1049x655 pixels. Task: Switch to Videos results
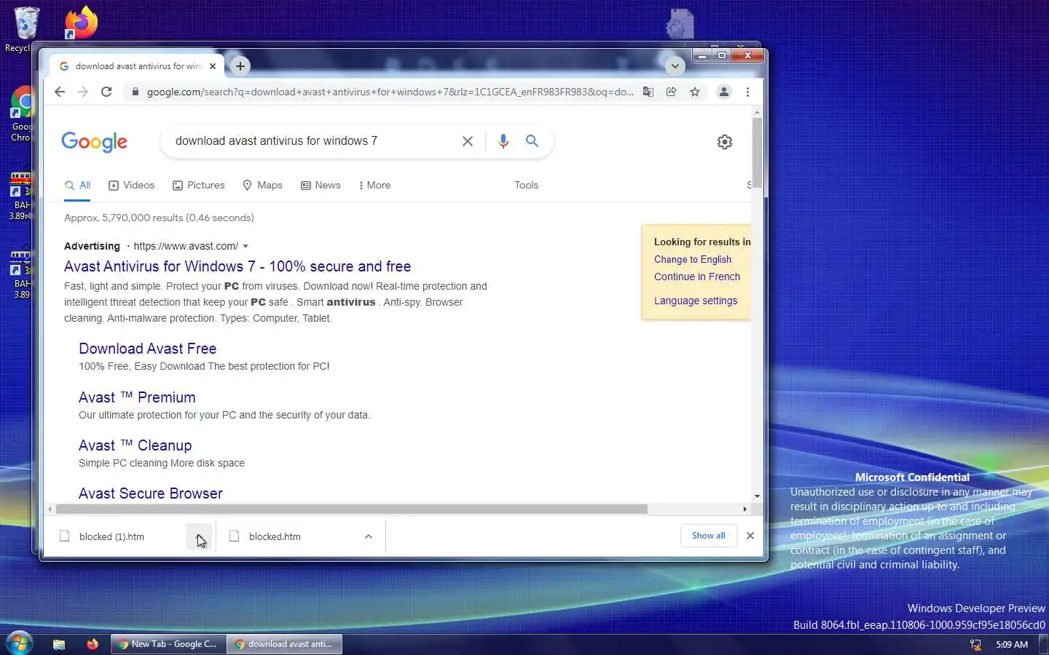pos(132,186)
